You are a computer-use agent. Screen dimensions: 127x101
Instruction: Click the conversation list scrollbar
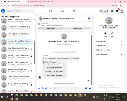35,52
